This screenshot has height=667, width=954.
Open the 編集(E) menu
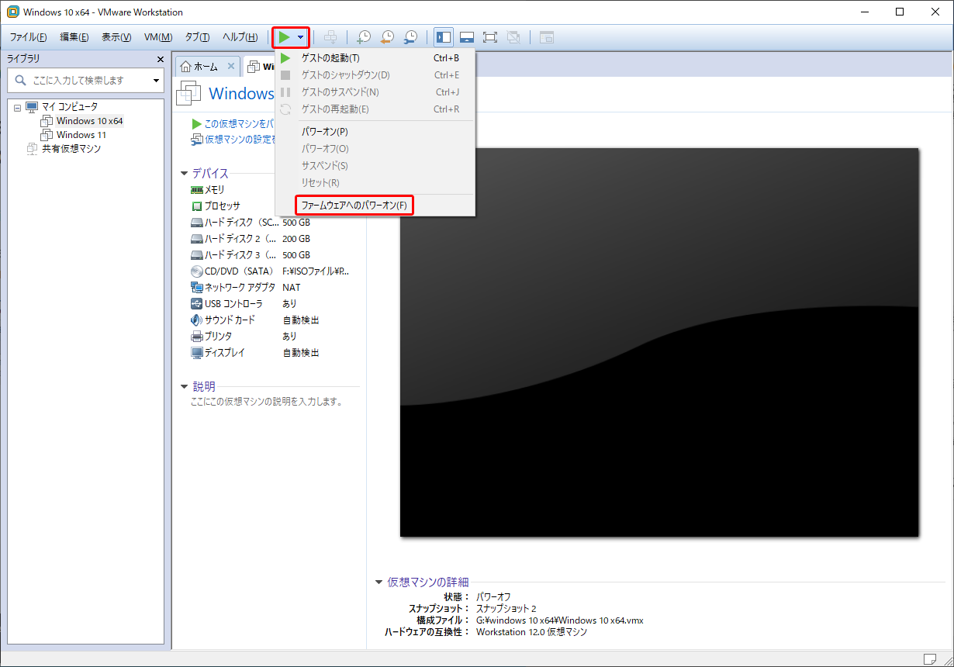pos(74,37)
